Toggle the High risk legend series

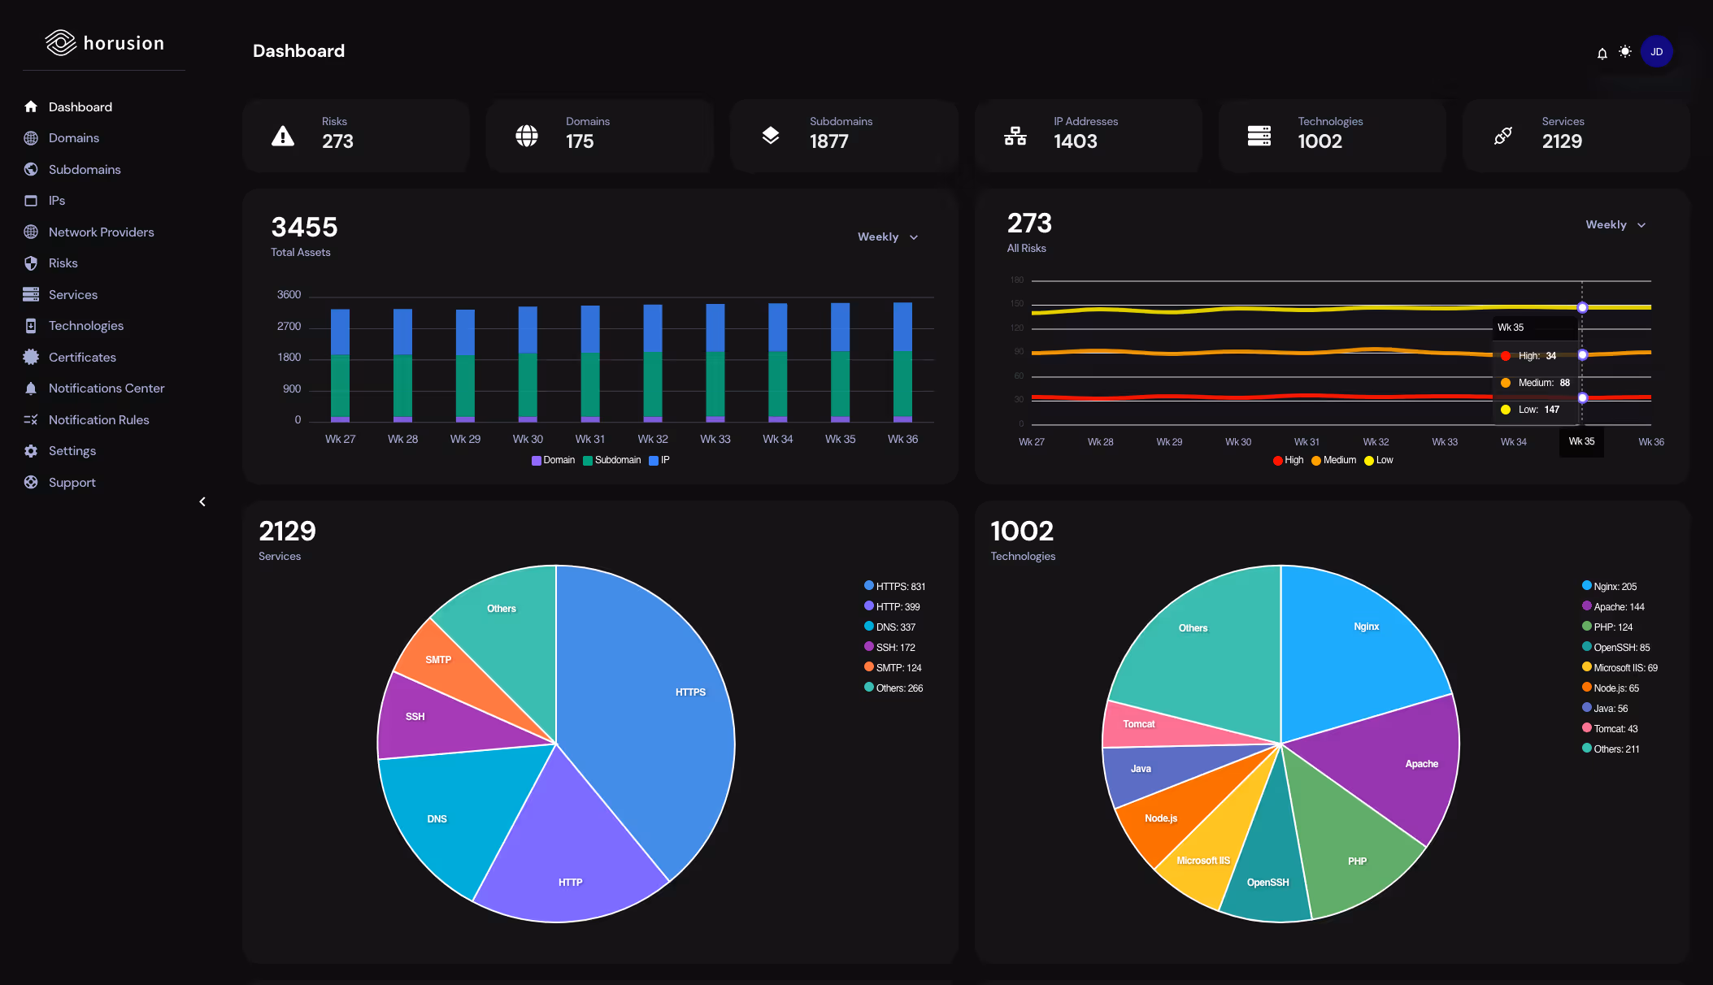1288,460
